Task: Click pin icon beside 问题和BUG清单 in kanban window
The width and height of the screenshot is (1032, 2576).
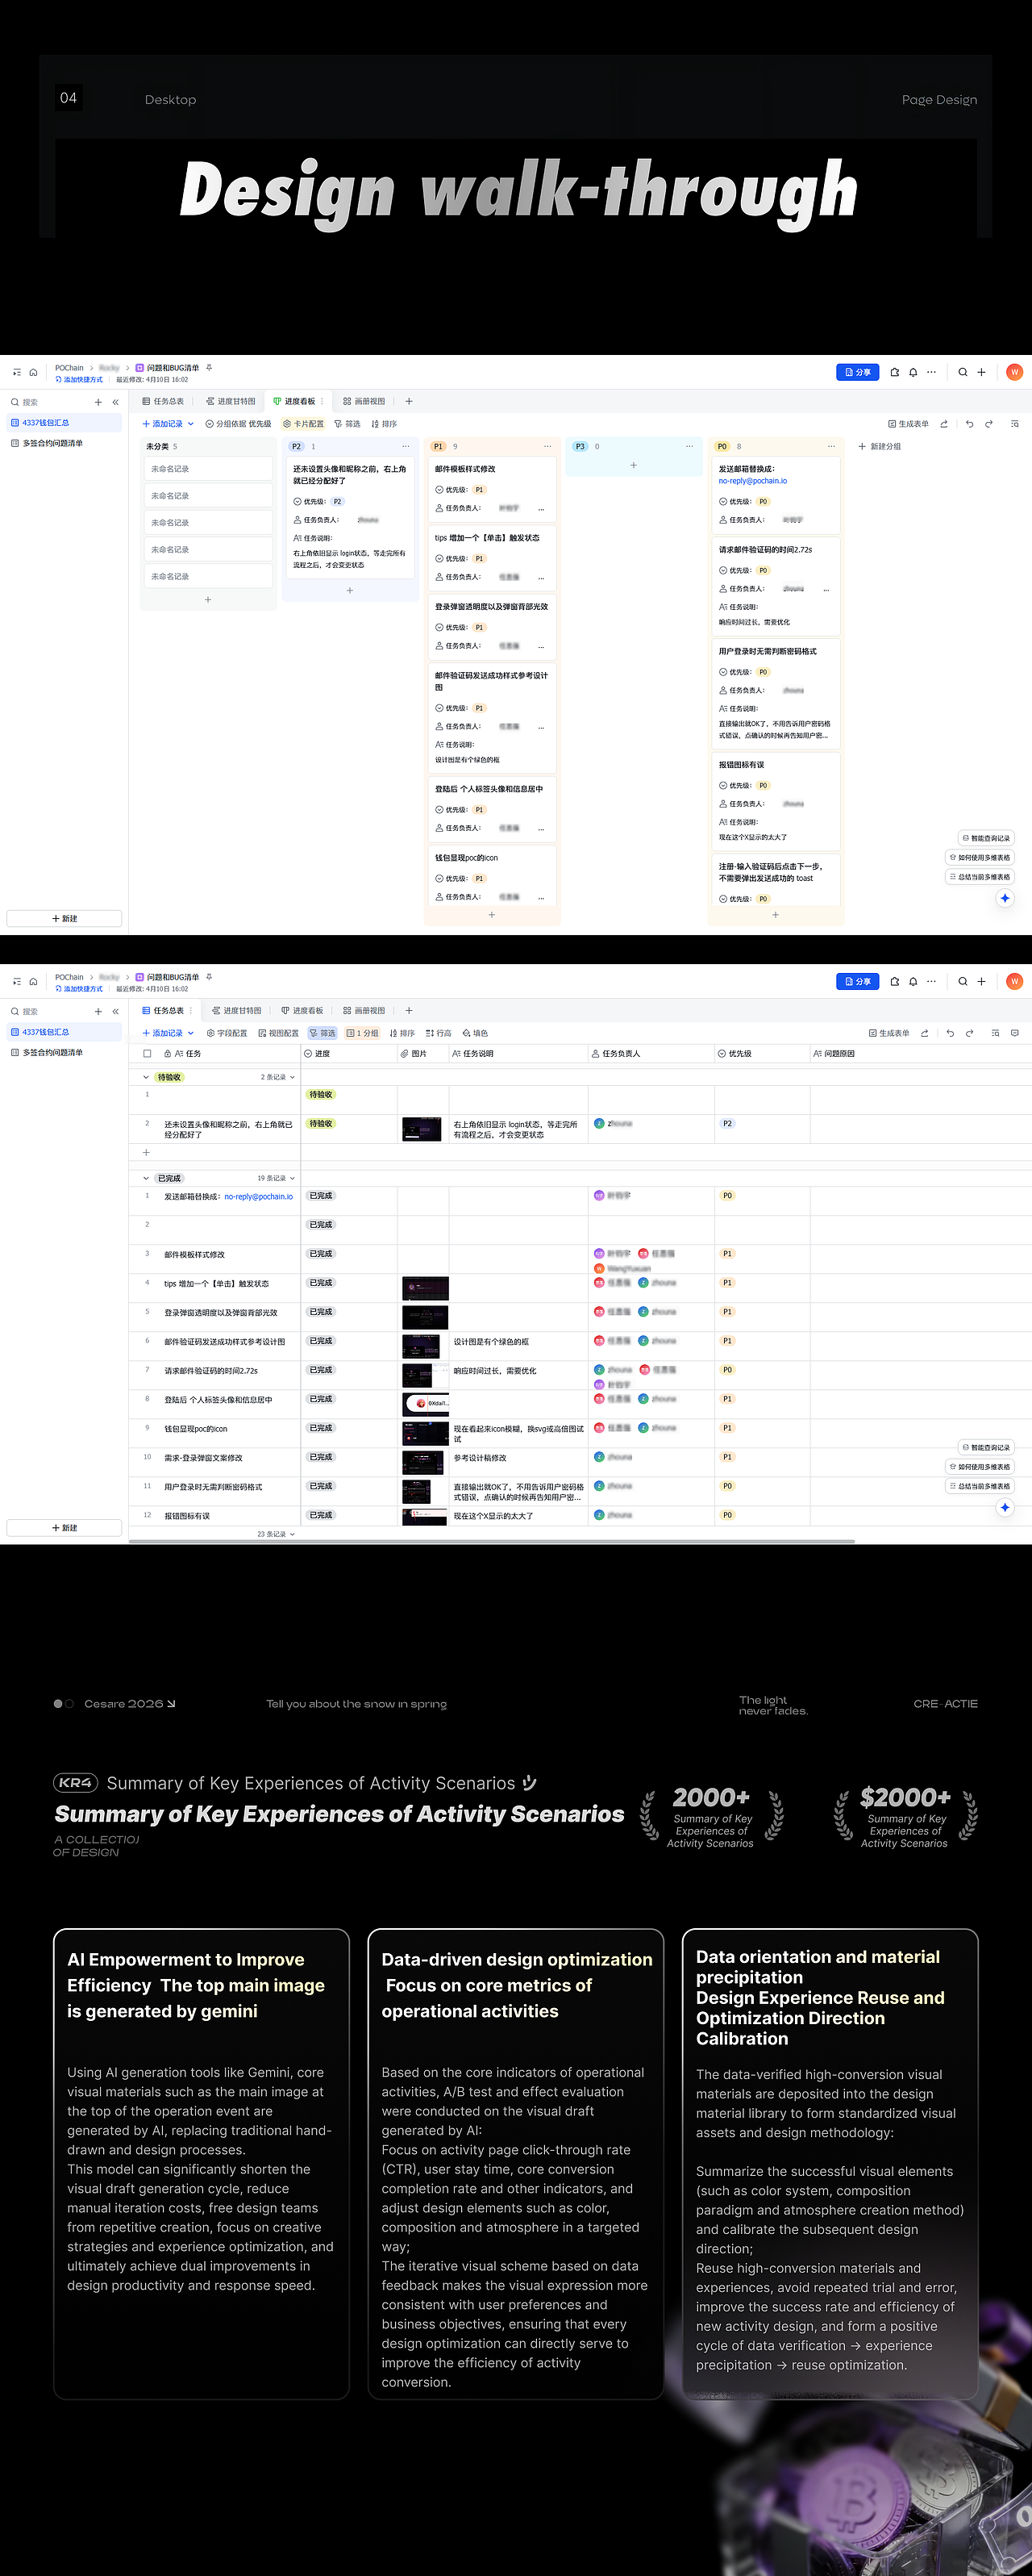Action: 209,368
